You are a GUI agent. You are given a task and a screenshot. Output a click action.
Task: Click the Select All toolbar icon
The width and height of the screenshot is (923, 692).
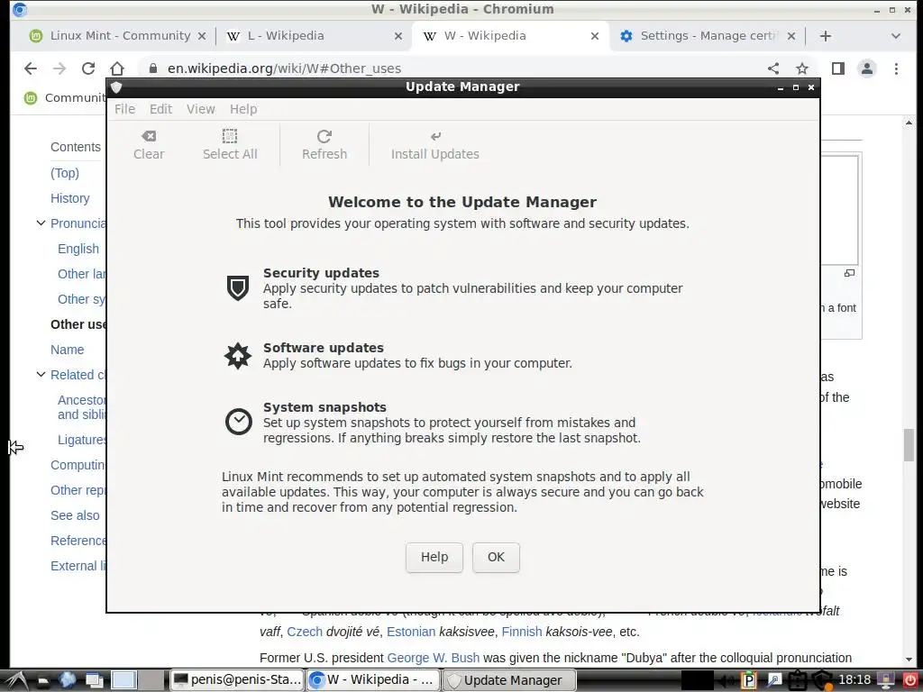pos(230,137)
